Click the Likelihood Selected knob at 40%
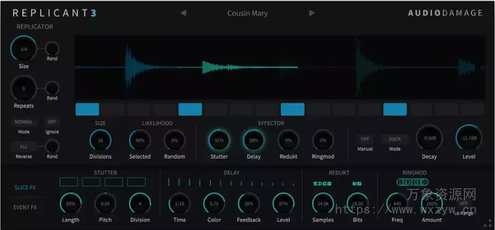495x230 pixels. click(x=140, y=140)
